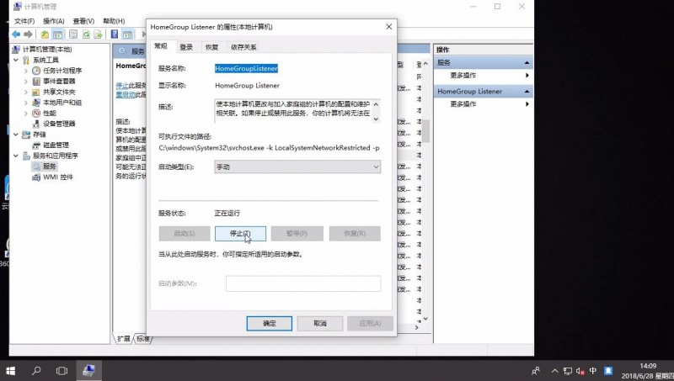The height and width of the screenshot is (381, 674).
Task: Open Disk Management (磁盘管理) node
Action: click(x=56, y=145)
